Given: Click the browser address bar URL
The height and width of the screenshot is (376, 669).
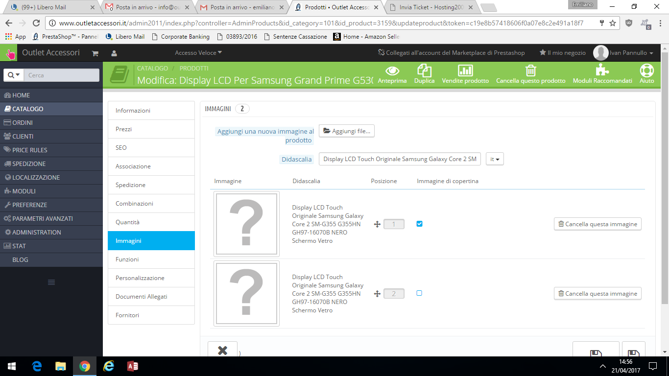Looking at the screenshot, I should [321, 23].
